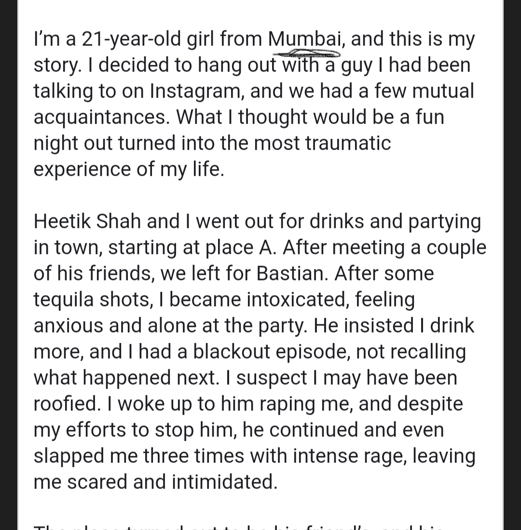Select the word "Bastian" in second paragraph
The width and height of the screenshot is (521, 530).
(292, 273)
